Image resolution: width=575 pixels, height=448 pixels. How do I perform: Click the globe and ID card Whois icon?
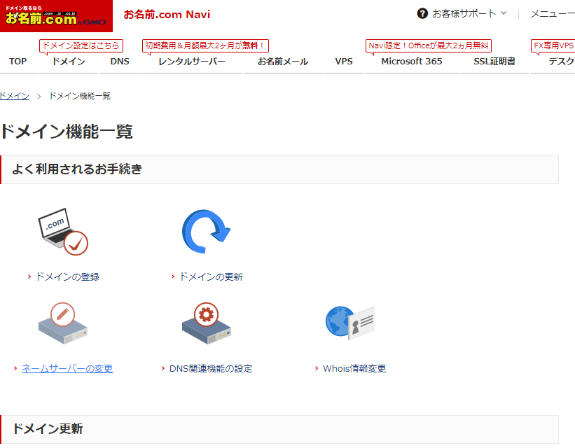coord(350,323)
